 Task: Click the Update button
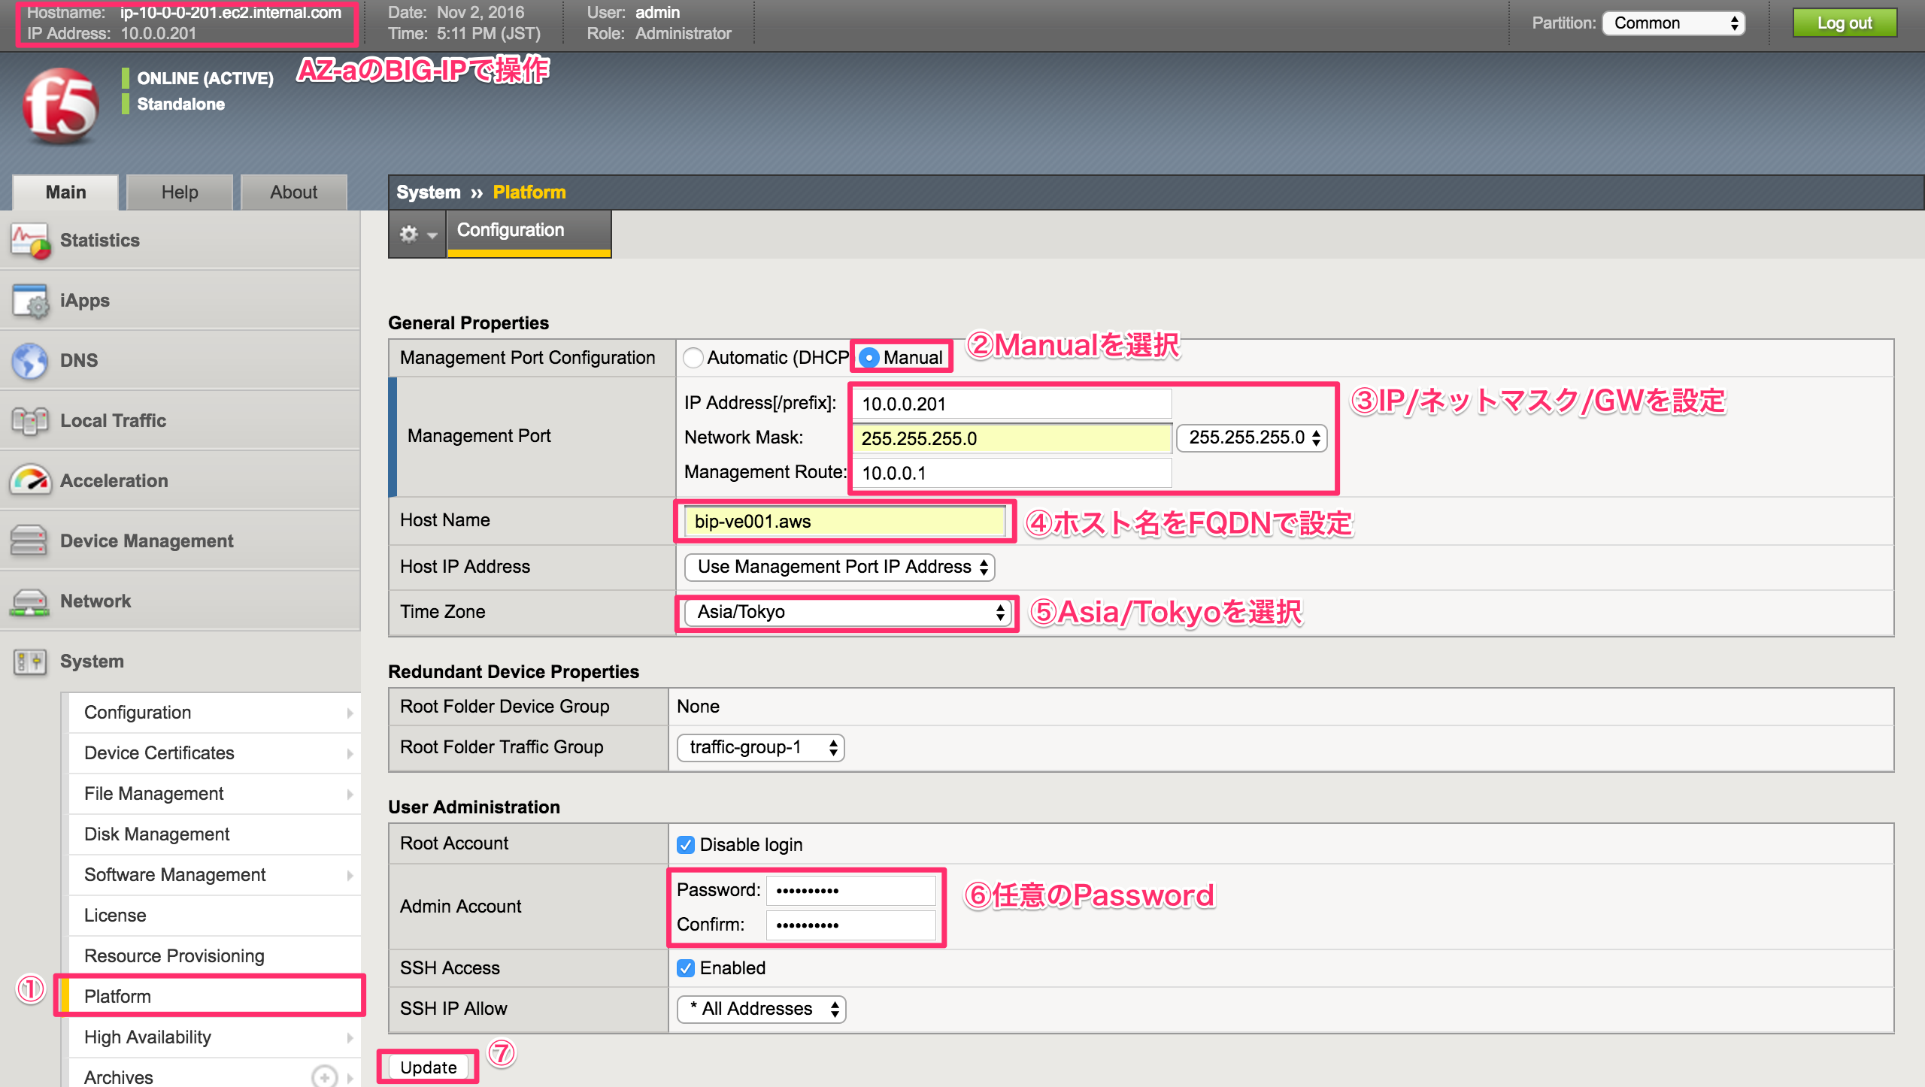tap(428, 1067)
